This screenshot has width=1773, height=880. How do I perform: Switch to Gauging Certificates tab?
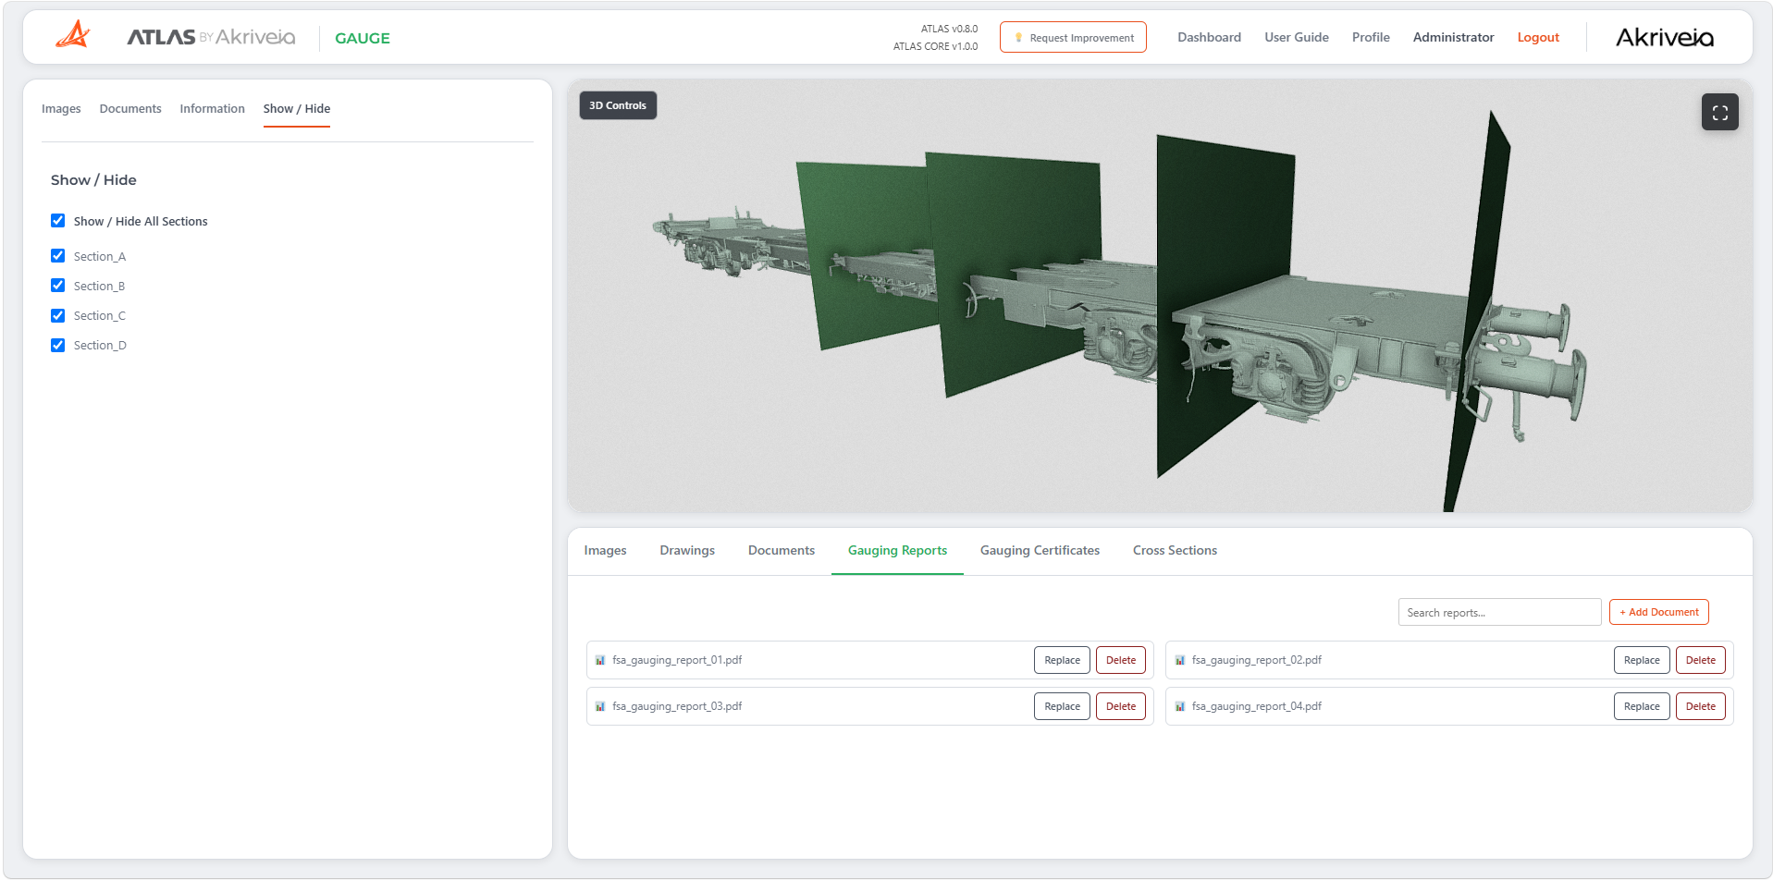pos(1040,550)
